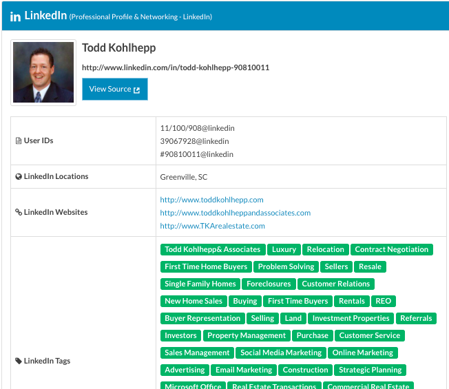This screenshot has height=389, width=449.
Task: Open the toddkohlheppandassociates.com link
Action: point(235,213)
